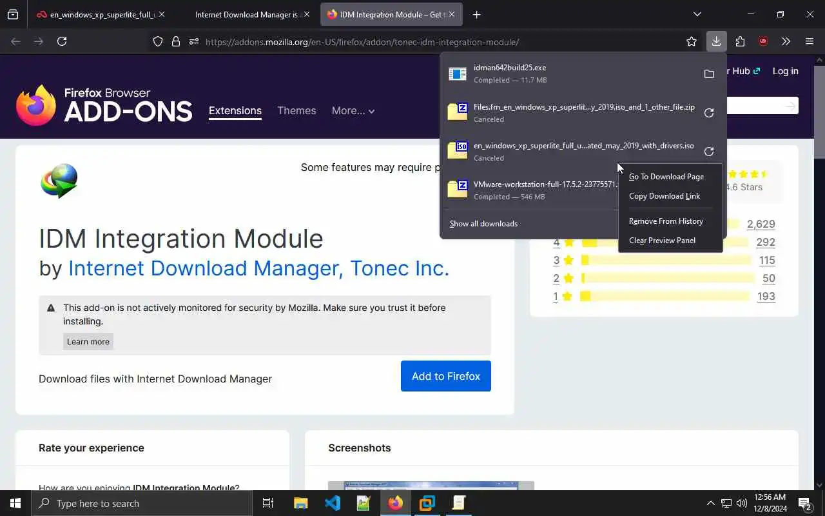Open containing folder for idman642build25.exe
Screen dimensions: 825x516
click(x=709, y=74)
